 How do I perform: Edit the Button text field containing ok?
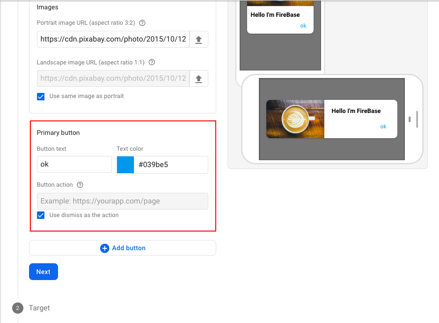pos(74,164)
